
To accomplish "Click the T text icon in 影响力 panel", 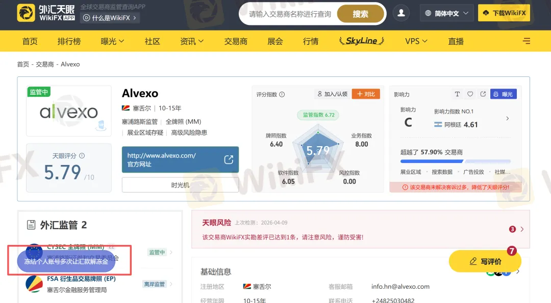I will pos(457,94).
